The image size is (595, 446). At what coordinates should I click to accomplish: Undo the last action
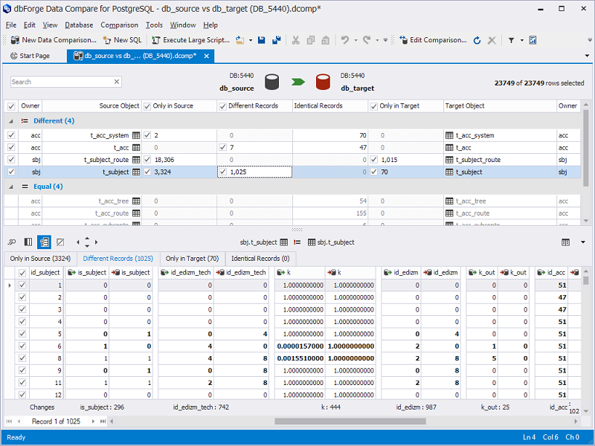(x=345, y=40)
